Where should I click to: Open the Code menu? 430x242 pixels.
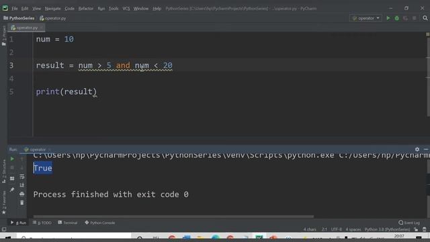click(x=69, y=9)
